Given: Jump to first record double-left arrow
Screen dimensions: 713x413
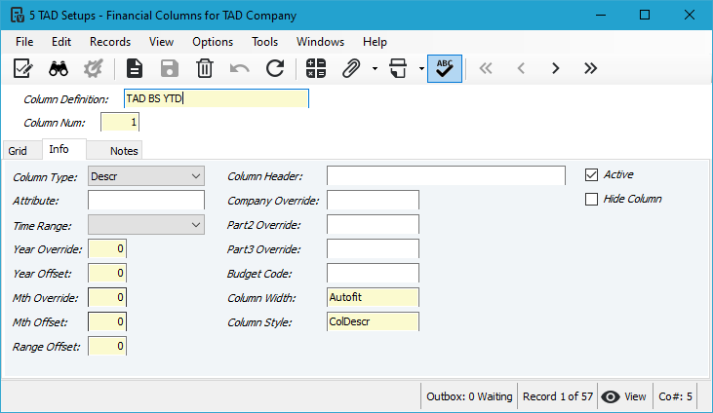Looking at the screenshot, I should [x=486, y=68].
